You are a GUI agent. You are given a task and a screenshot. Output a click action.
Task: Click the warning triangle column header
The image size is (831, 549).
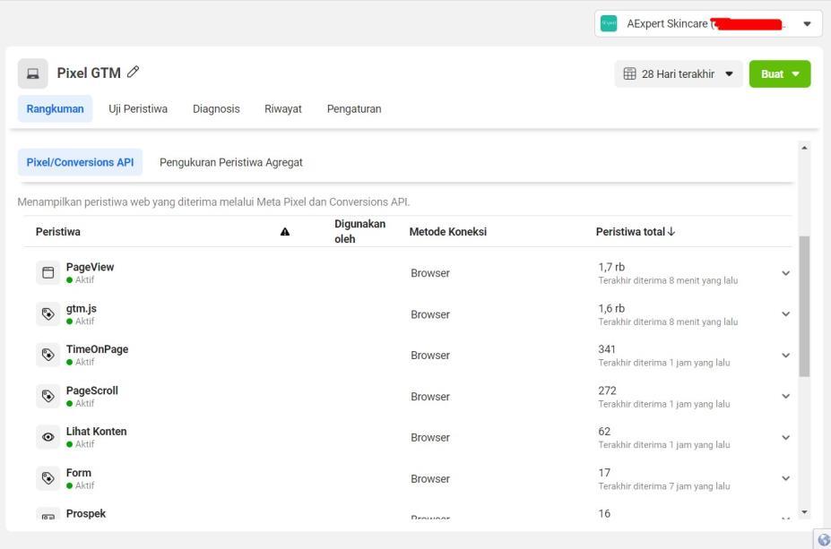tap(285, 232)
